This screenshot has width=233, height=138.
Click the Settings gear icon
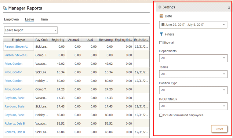160,7
